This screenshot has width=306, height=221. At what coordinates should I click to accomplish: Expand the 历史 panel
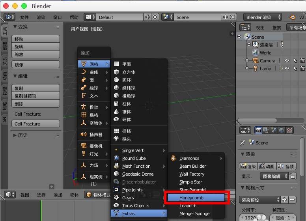15,135
